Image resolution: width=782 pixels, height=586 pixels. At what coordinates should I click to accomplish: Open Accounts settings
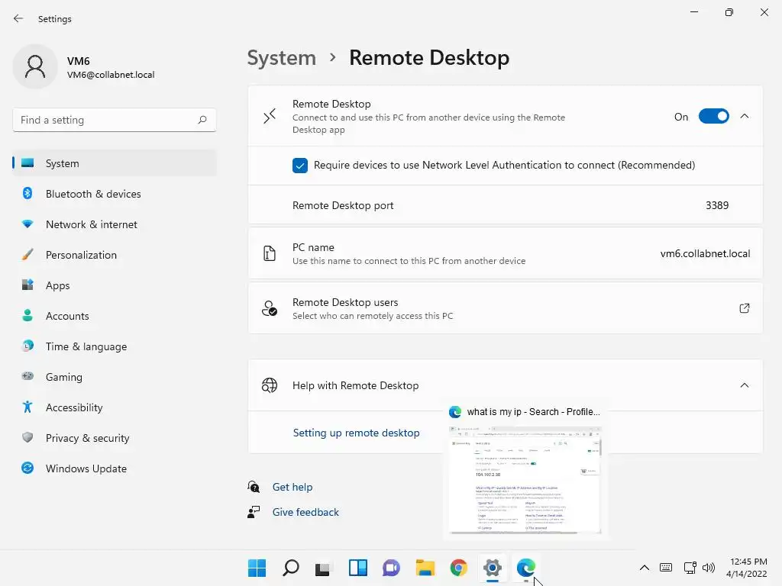(115, 316)
